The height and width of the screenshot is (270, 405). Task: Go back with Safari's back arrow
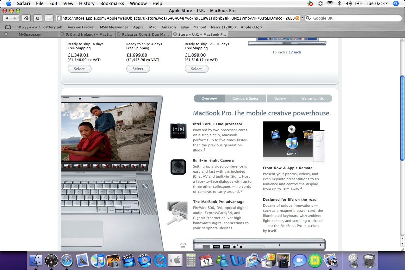[x=7, y=18]
